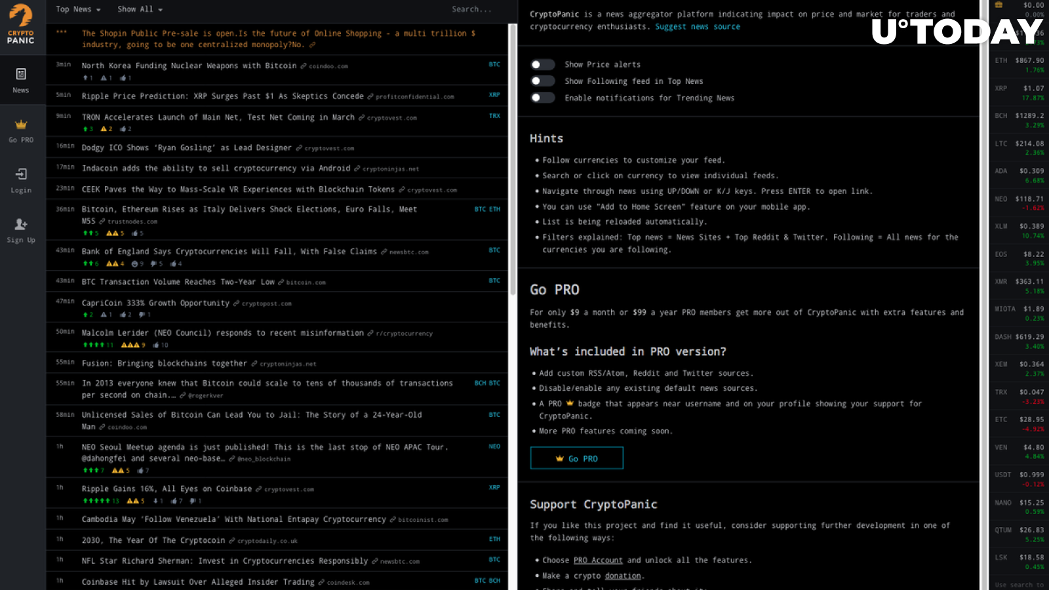Click the Login sidebar icon

[x=21, y=180]
